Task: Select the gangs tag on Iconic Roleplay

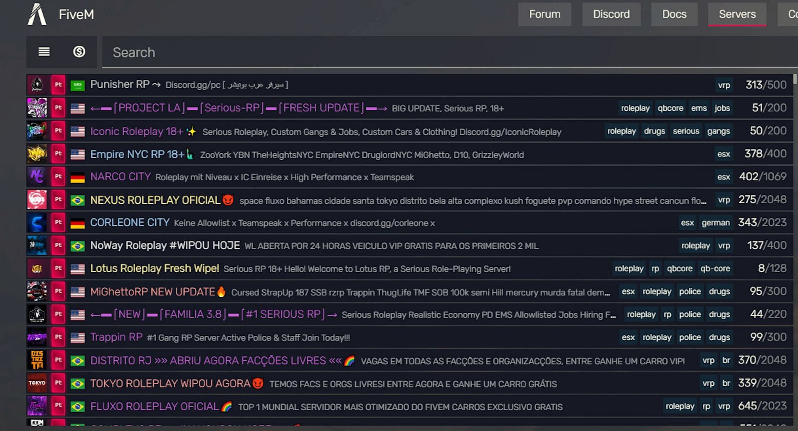Action: (x=718, y=131)
